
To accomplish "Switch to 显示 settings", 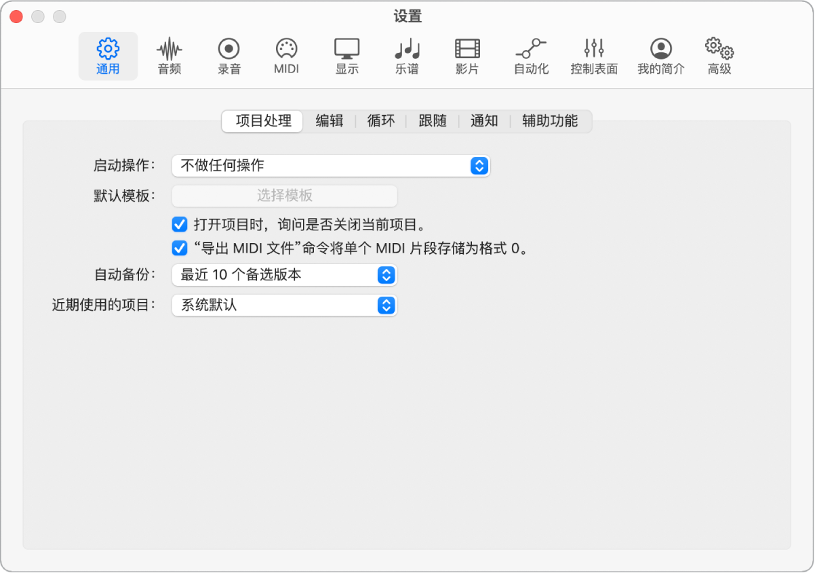I will tap(346, 56).
